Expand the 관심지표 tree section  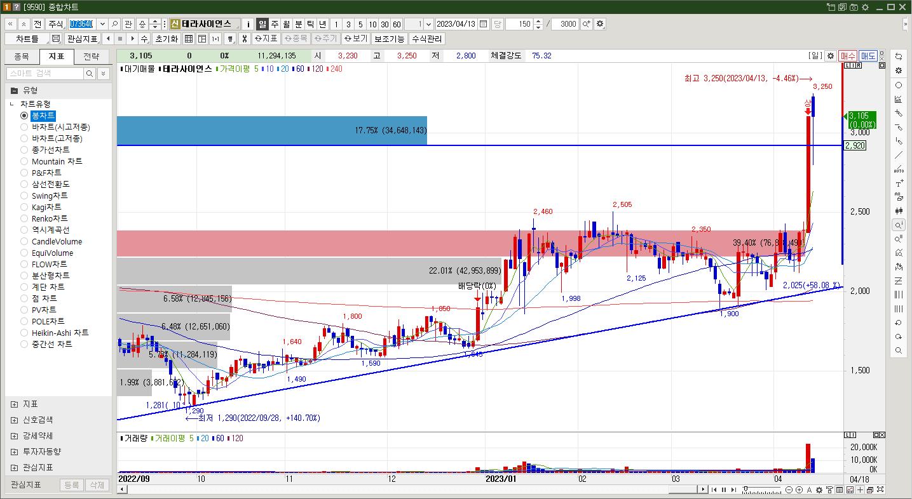15,467
